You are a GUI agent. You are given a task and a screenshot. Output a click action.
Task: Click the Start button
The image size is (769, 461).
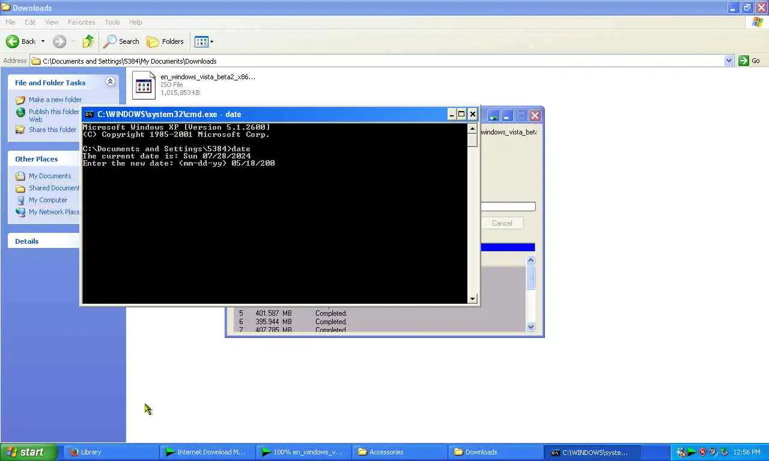click(29, 452)
